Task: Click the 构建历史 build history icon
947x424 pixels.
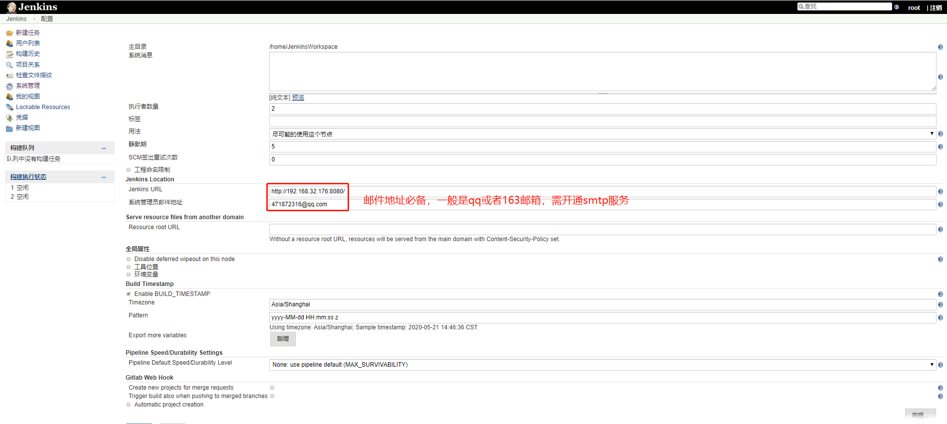Action: 9,54
